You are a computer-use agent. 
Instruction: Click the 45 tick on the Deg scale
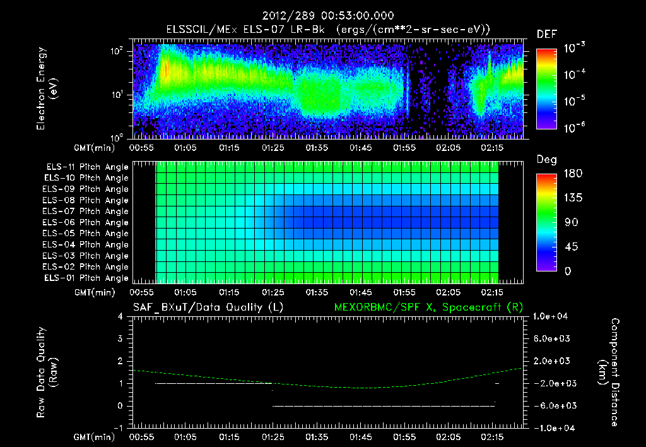pyautogui.click(x=572, y=247)
